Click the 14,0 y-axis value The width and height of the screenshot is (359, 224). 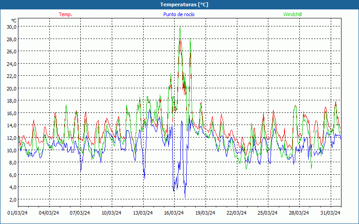click(x=12, y=126)
